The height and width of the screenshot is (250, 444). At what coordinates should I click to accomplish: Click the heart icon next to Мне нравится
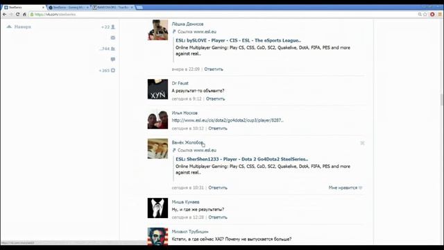(361, 187)
